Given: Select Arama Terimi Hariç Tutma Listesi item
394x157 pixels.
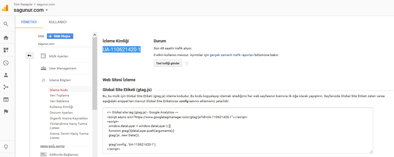Looking at the screenshot, I should pyautogui.click(x=69, y=136).
